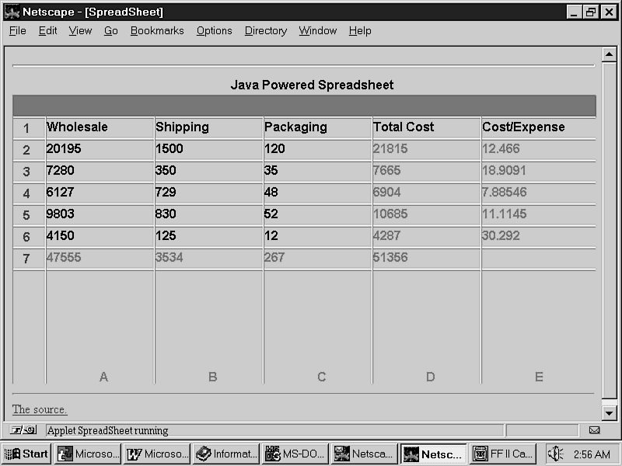Click the scrollbar up arrow
The image size is (622, 466).
610,54
